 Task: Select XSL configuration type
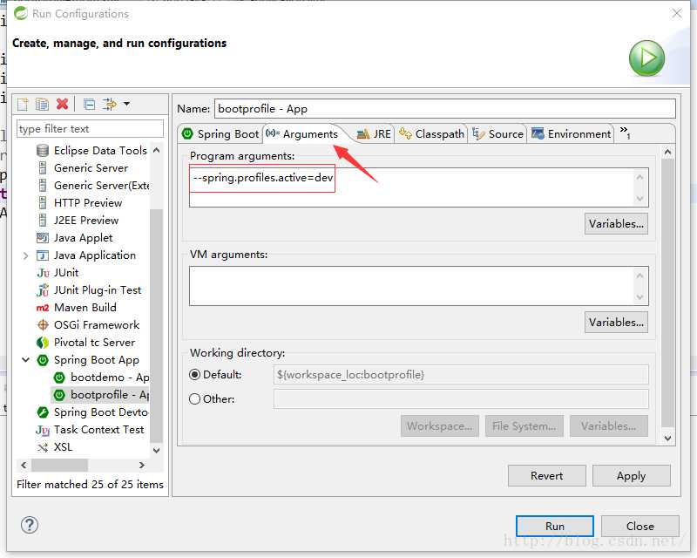click(63, 446)
